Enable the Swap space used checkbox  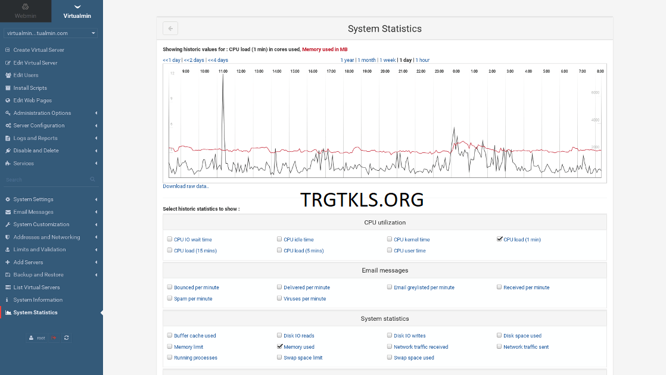[x=390, y=358]
